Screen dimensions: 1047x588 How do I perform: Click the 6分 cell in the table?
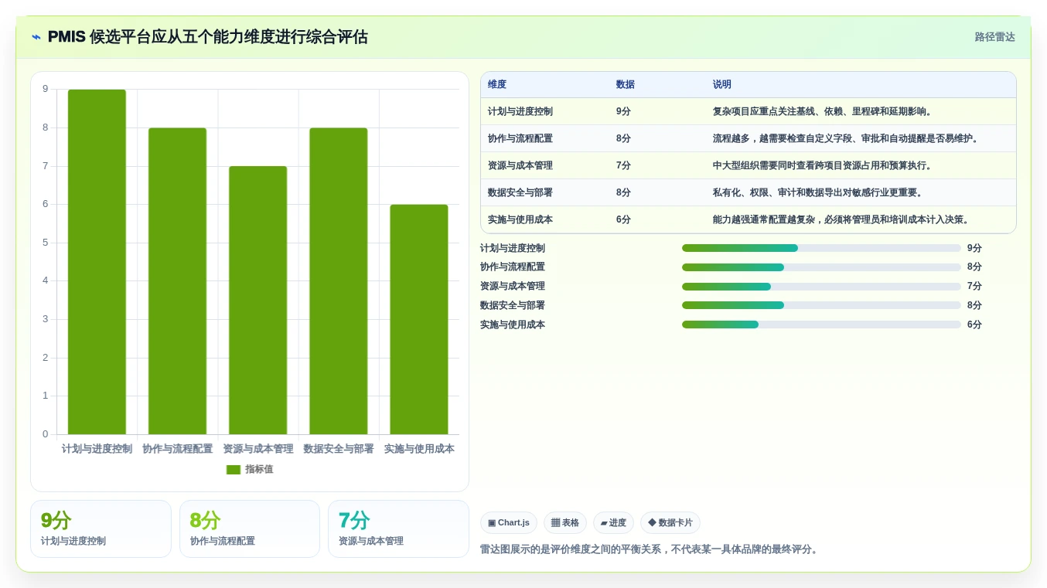click(623, 219)
